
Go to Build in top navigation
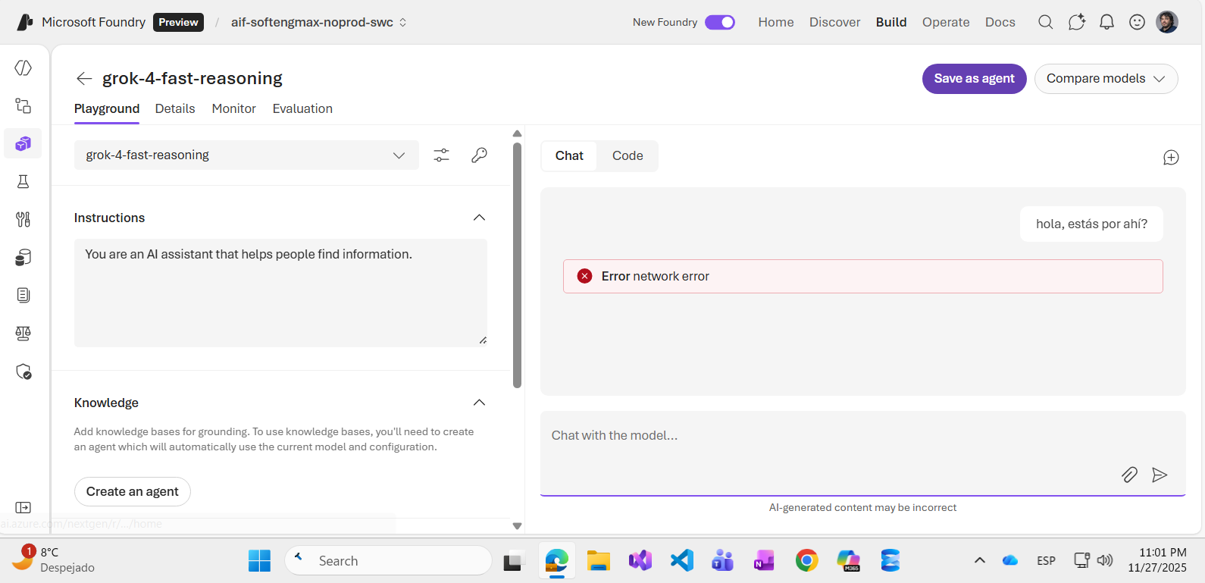point(891,22)
